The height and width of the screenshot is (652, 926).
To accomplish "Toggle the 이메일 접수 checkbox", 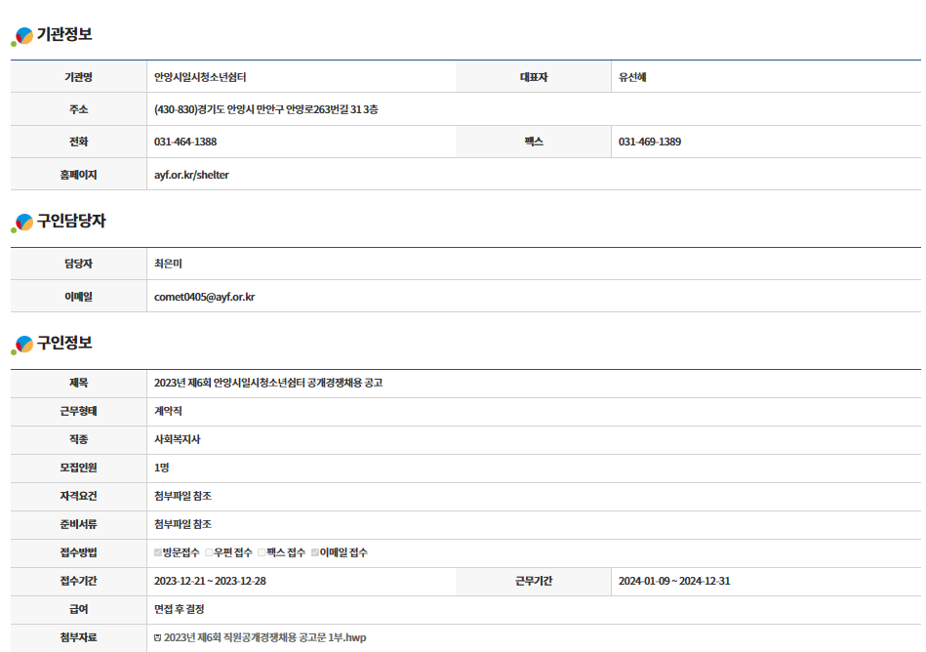I will click(315, 553).
